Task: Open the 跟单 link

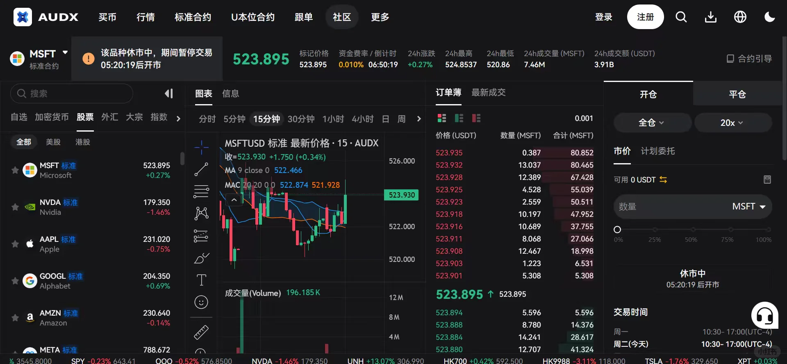Action: 304,17
